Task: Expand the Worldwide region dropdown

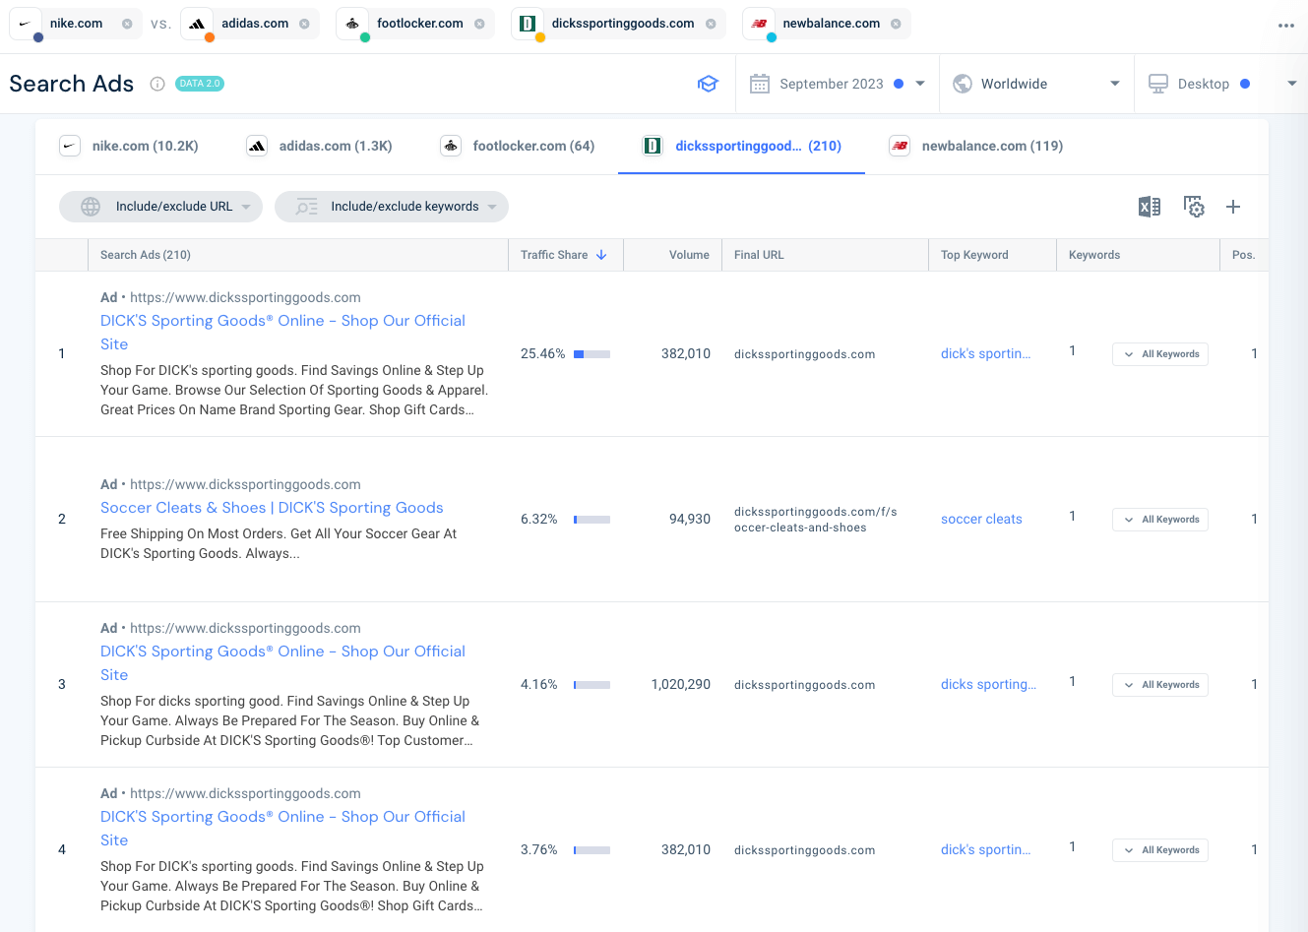Action: pyautogui.click(x=1114, y=84)
